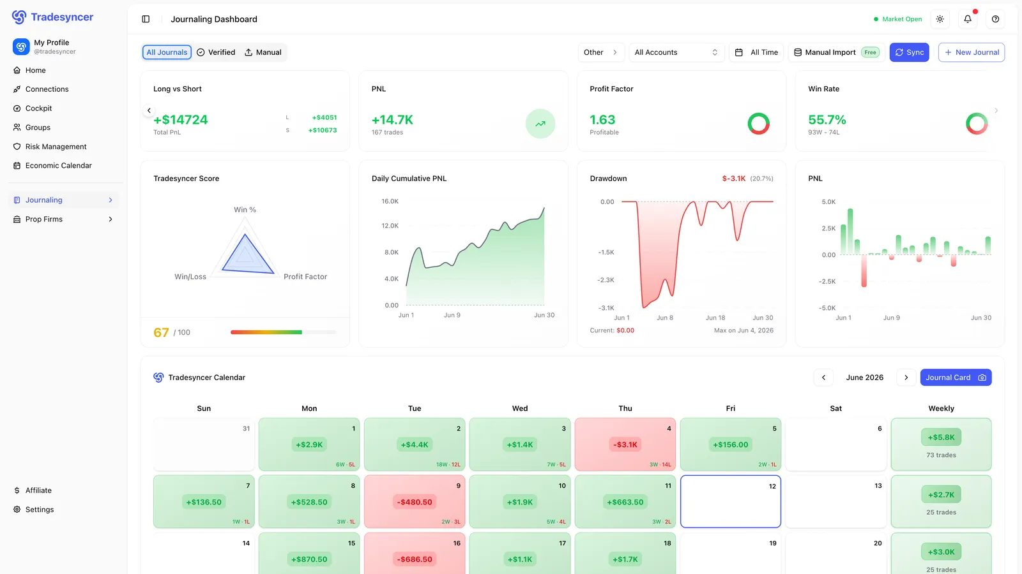Image resolution: width=1022 pixels, height=574 pixels.
Task: Click the Max on Jun 4, 2026 text
Action: tap(744, 330)
